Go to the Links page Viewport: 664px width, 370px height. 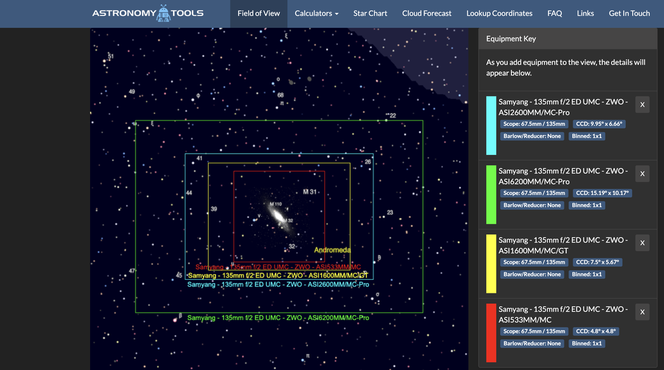coord(586,14)
